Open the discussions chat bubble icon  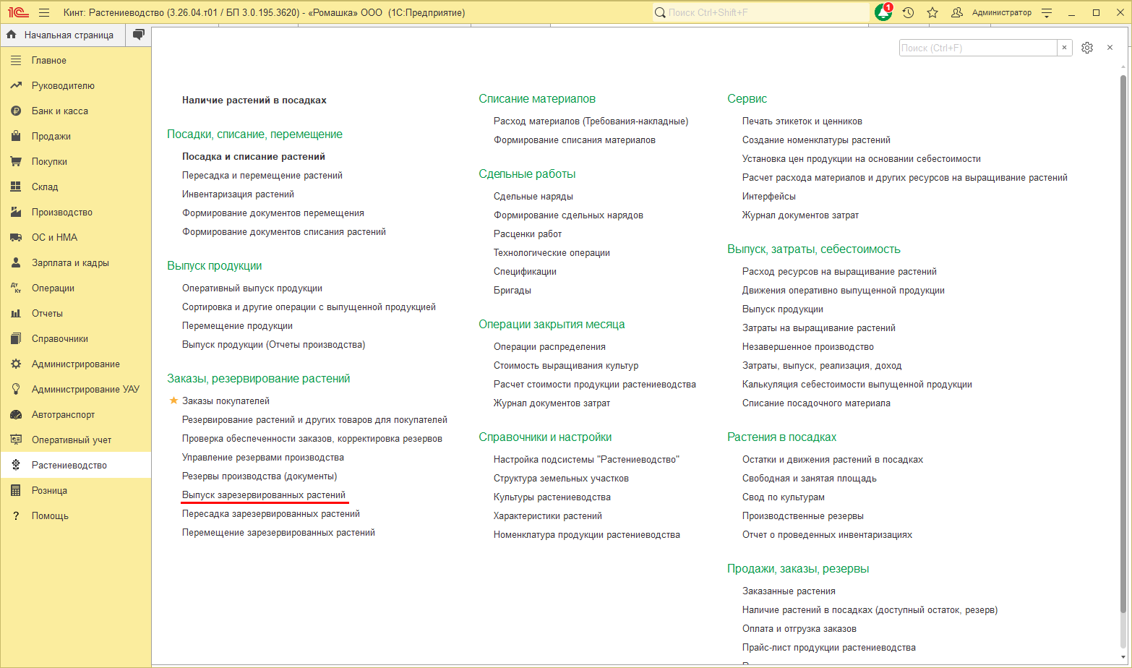pos(139,35)
